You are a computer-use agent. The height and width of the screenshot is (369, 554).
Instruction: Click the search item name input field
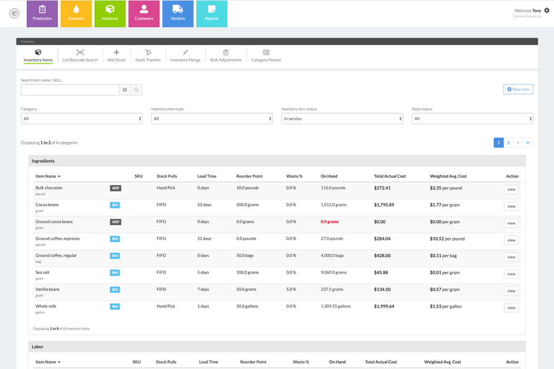(70, 90)
